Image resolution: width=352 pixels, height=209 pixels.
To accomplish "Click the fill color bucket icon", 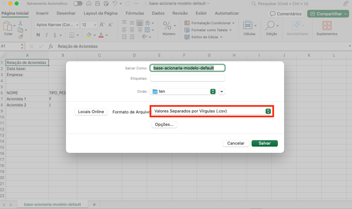I will pyautogui.click(x=89, y=35).
